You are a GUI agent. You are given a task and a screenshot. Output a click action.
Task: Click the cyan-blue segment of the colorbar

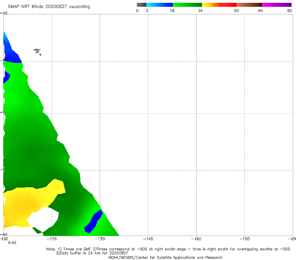pyautogui.click(x=160, y=5)
